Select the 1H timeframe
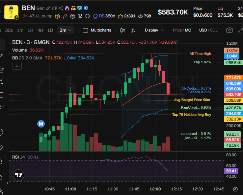 (x=30, y=30)
